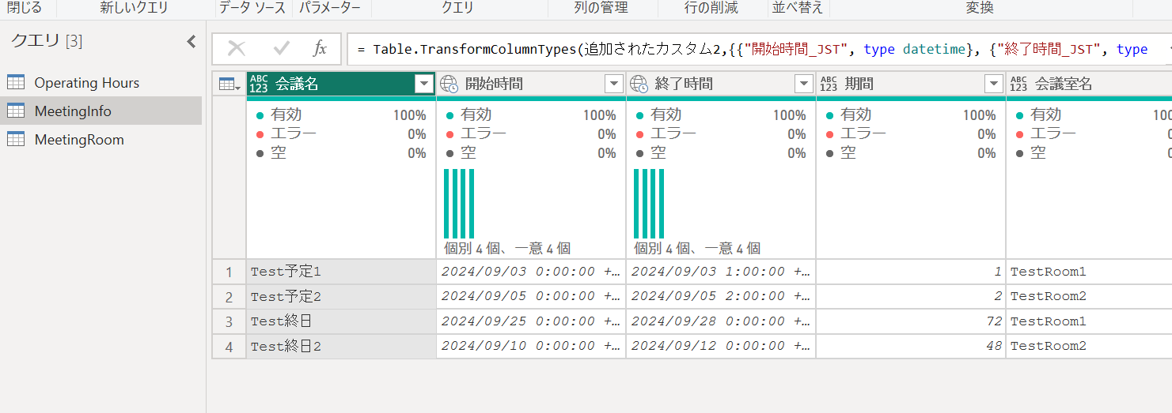The height and width of the screenshot is (413, 1172).
Task: Click the 並べ替え ribbon group label
Action: (798, 8)
